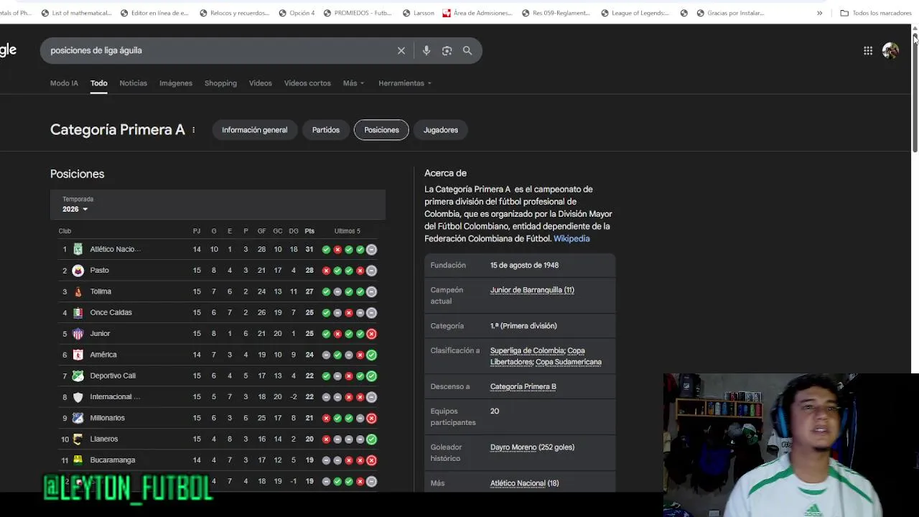Open Larsson bookmark

tap(418, 13)
